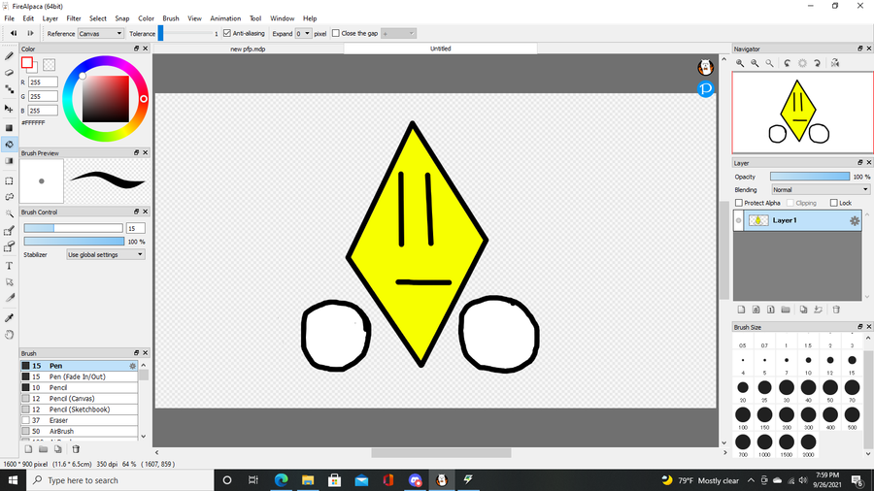Select the Move tool
This screenshot has width=874, height=491.
10,109
